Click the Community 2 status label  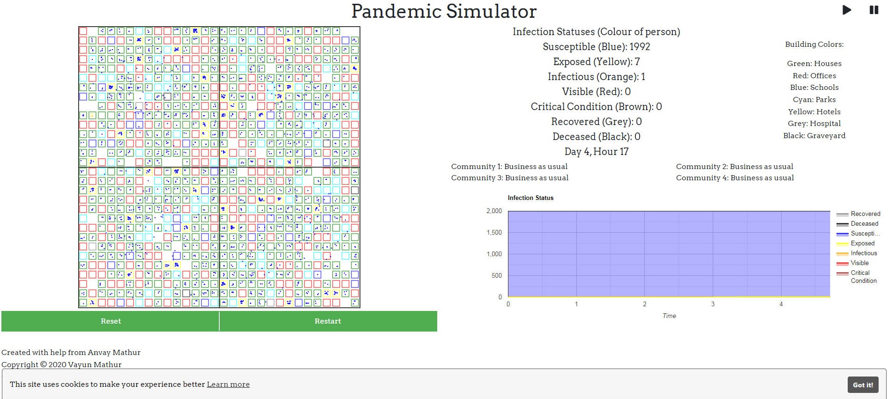[734, 167]
